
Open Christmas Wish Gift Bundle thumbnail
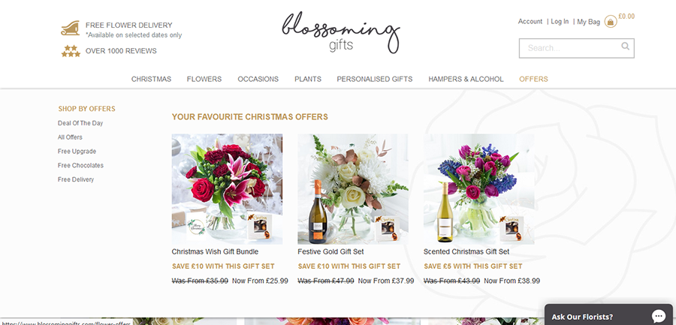click(227, 189)
